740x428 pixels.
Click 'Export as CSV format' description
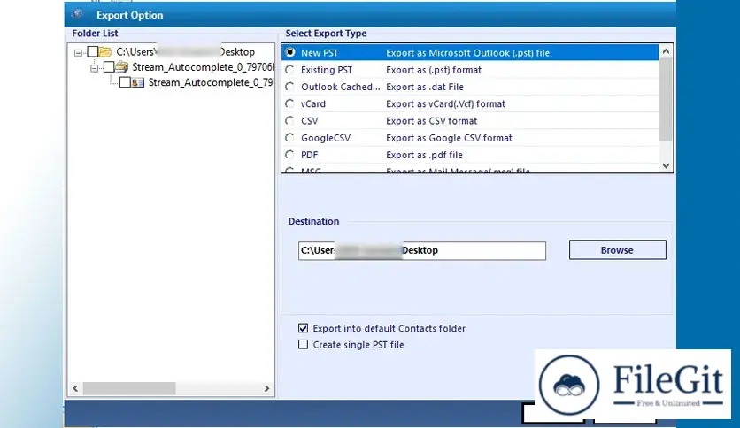431,120
